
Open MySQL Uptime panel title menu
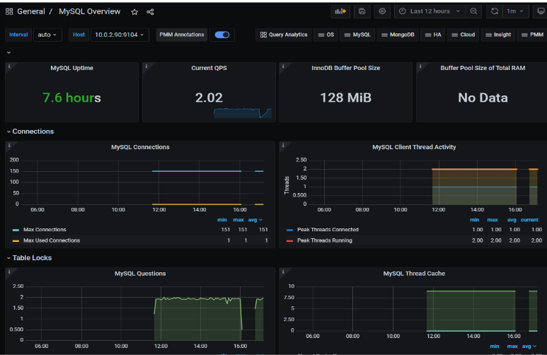click(x=72, y=68)
